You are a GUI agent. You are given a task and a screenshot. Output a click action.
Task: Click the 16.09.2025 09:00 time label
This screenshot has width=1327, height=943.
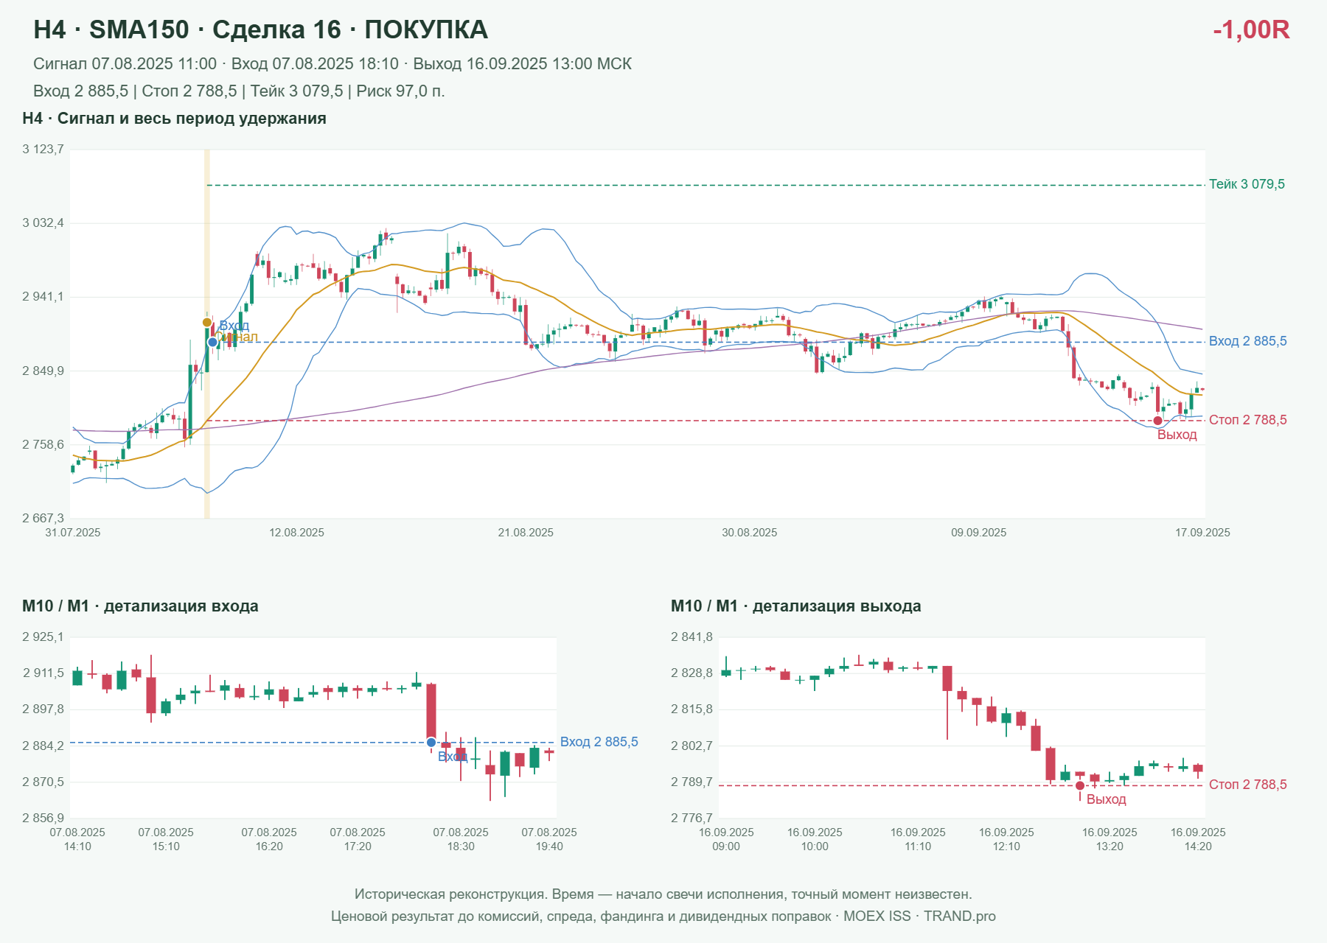[x=726, y=839]
